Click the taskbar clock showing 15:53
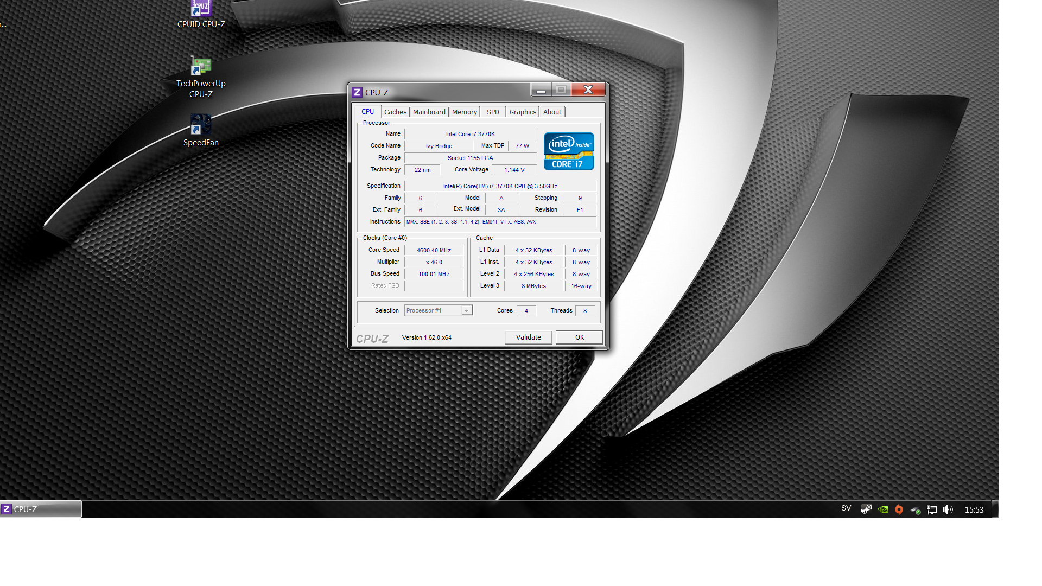This screenshot has height=586, width=1042. click(x=974, y=510)
